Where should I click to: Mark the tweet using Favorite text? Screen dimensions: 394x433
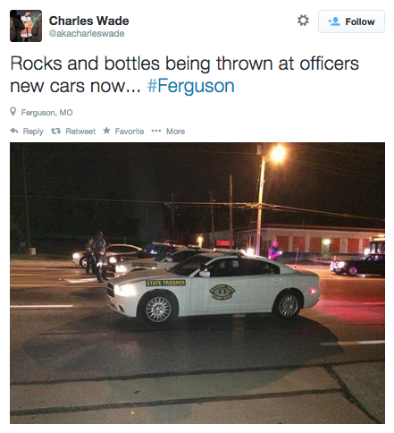pyautogui.click(x=130, y=132)
